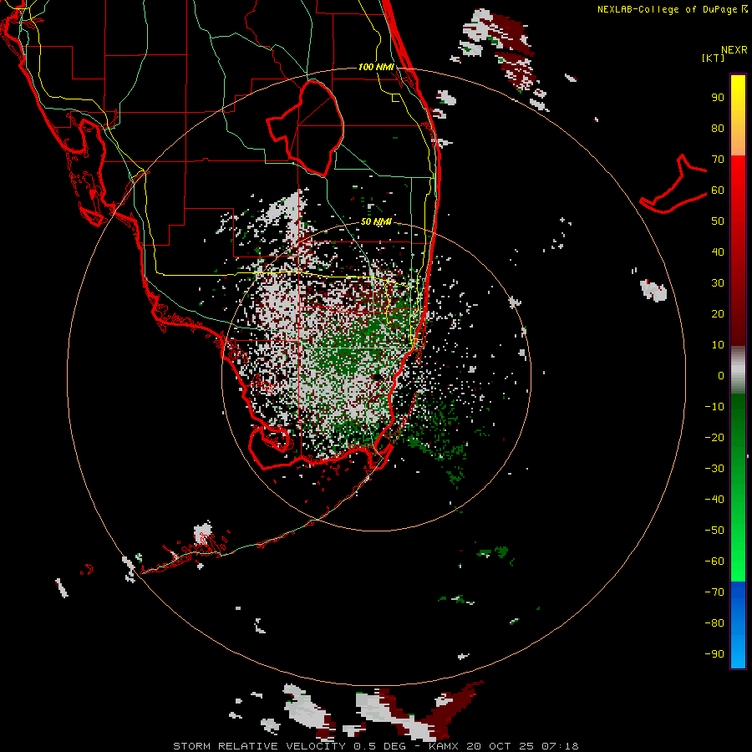This screenshot has height=752, width=752.
Task: Click the -80 value on velocity scale
Action: (714, 623)
